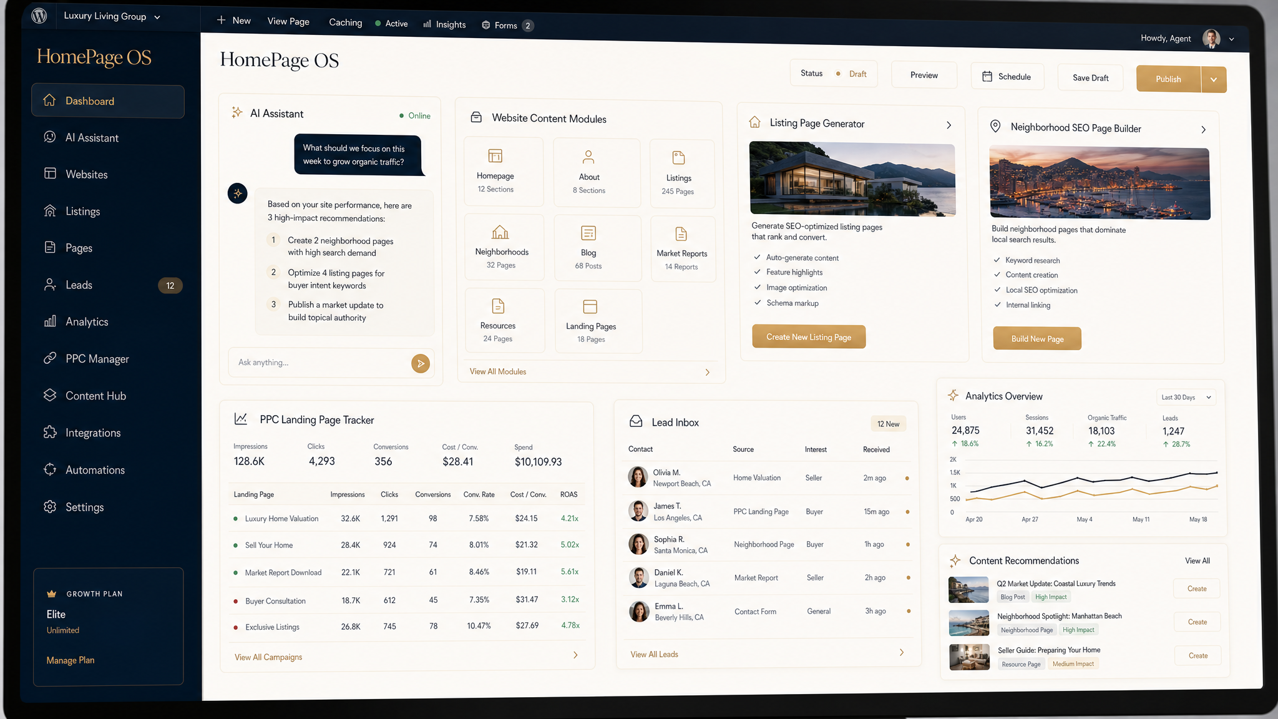Viewport: 1278px width, 719px height.
Task: Open Forms with 2 notifications
Action: coord(507,26)
